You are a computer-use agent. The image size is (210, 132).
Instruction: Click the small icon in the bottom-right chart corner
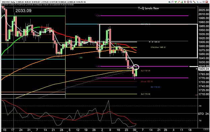click(x=207, y=129)
